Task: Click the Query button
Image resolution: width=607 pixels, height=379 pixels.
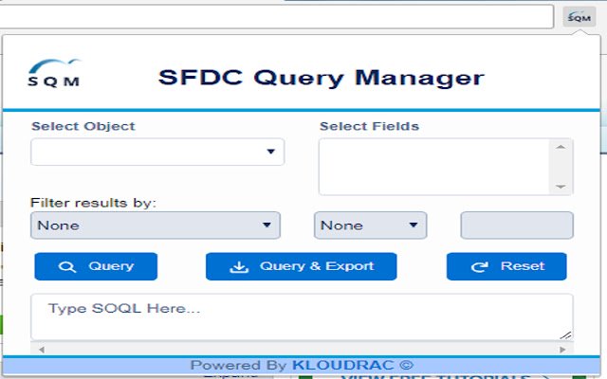Action: pos(96,266)
